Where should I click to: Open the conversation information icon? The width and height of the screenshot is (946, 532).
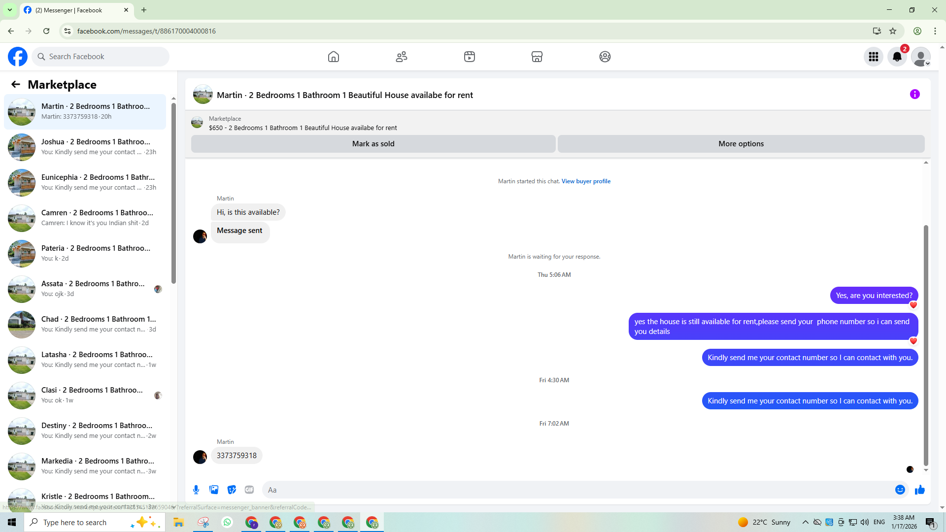[915, 94]
